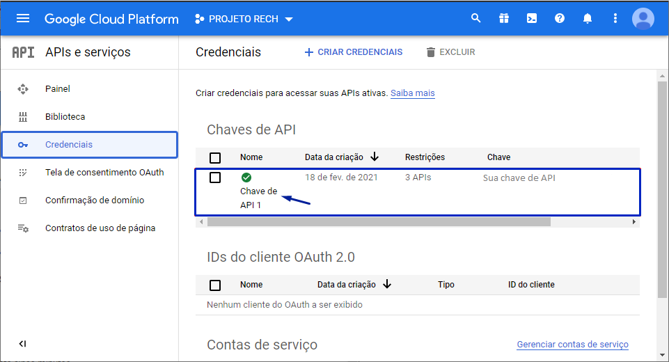Sort OAuth clients by creation date arrow

coord(387,285)
